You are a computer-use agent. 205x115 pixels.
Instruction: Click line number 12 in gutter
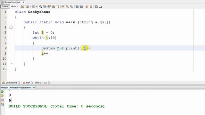pyautogui.click(x=4, y=69)
